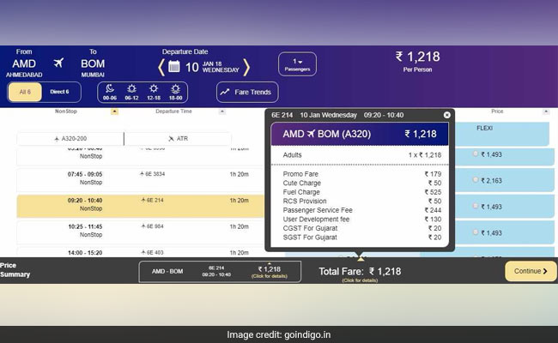
Task: Click the ₹ 1,218 Per Person price
Action: 418,61
